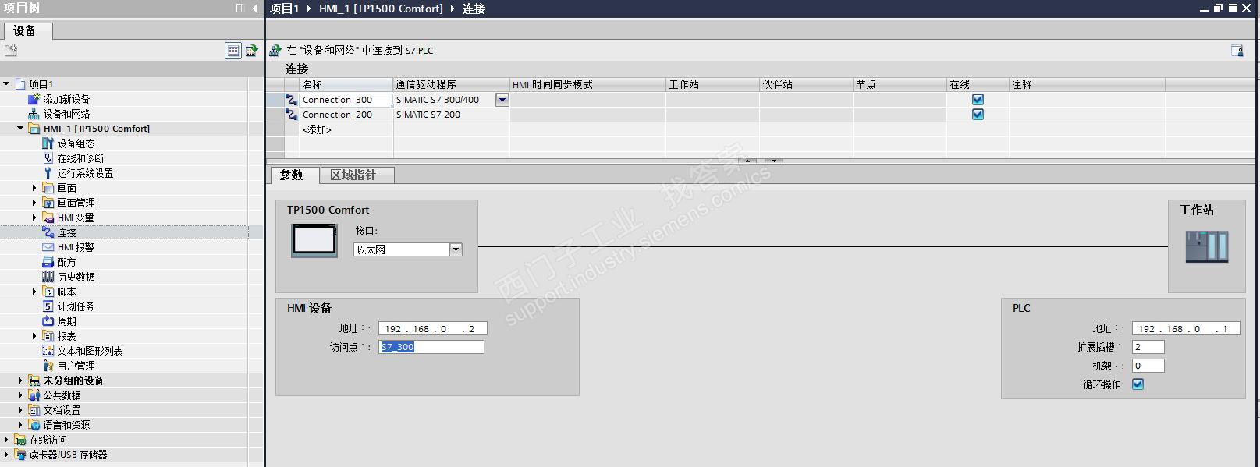Select 语言和资源 in project tree

pyautogui.click(x=66, y=425)
